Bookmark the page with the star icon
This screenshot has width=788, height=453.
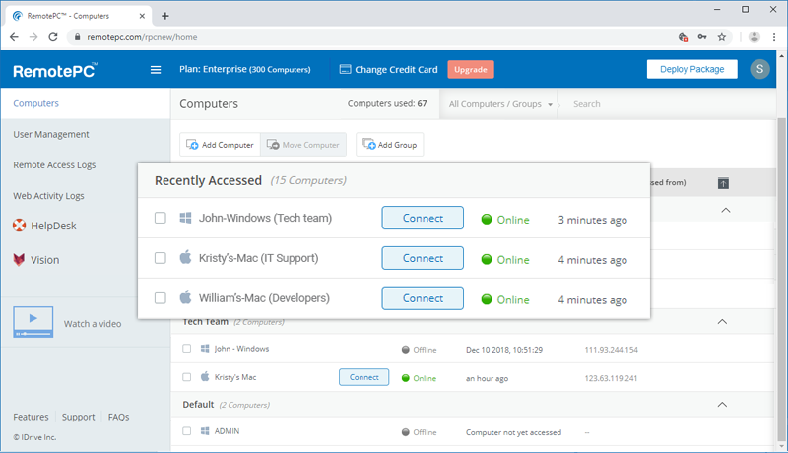pyautogui.click(x=722, y=37)
